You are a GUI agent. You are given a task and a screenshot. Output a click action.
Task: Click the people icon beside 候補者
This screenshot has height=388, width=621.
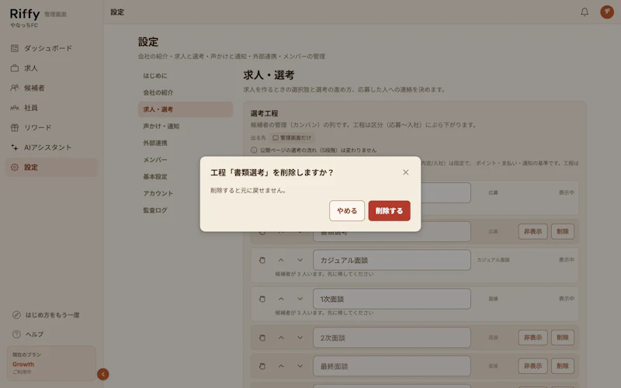[x=15, y=88]
